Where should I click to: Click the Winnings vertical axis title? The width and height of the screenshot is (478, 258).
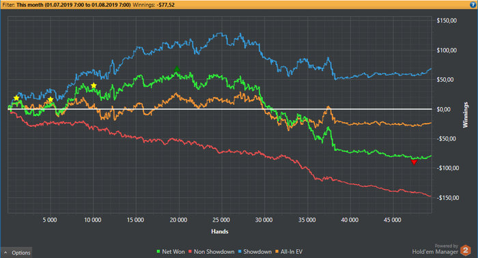[466, 115]
